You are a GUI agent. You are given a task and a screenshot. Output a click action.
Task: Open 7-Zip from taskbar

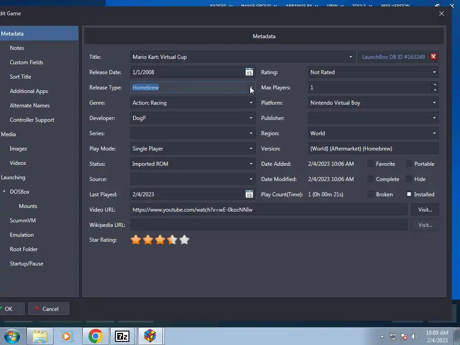tap(122, 336)
